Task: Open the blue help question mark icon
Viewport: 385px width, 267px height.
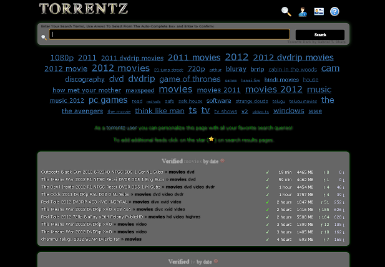Action: click(x=334, y=11)
